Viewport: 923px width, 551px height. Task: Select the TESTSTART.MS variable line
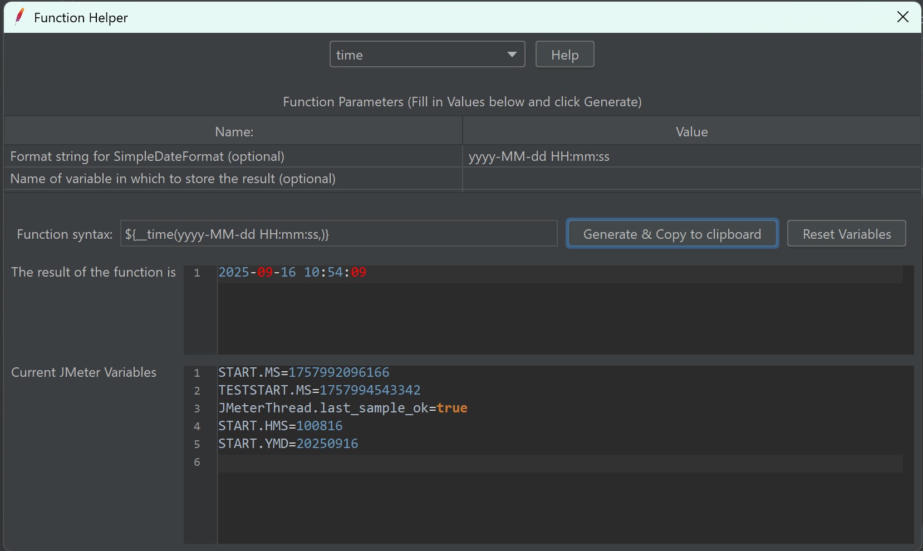319,390
